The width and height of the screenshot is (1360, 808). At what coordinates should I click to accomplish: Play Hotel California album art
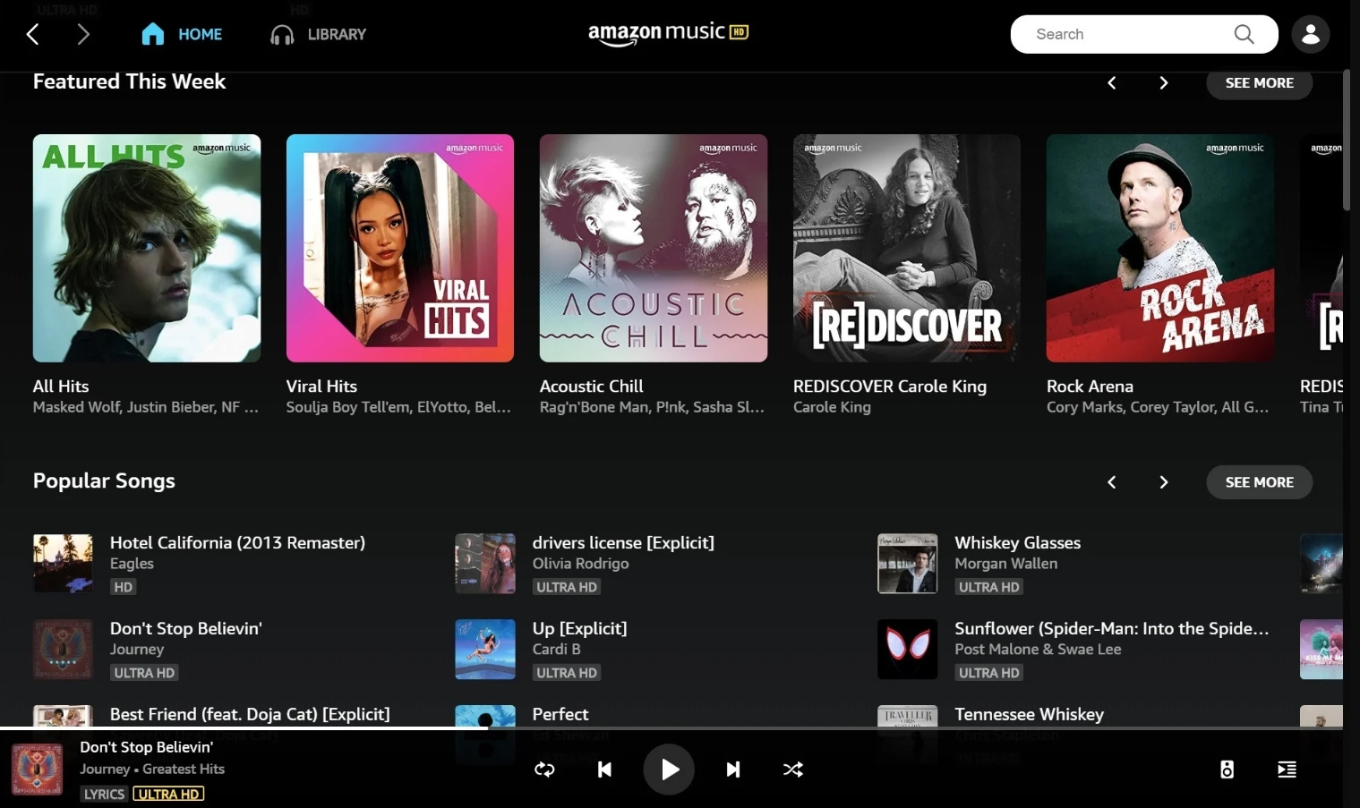tap(63, 564)
